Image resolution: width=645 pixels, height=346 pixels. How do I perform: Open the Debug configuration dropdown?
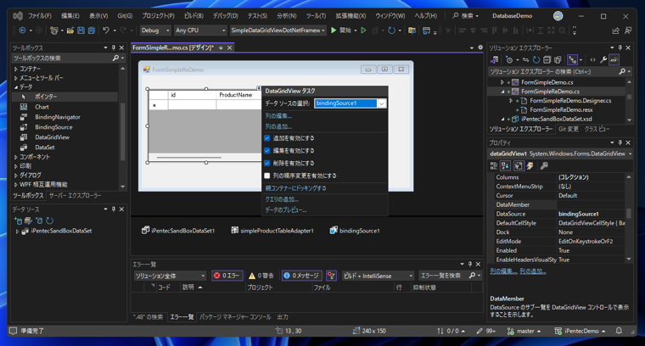(154, 31)
